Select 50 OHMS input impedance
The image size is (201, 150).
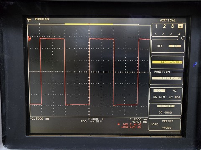pos(165,112)
